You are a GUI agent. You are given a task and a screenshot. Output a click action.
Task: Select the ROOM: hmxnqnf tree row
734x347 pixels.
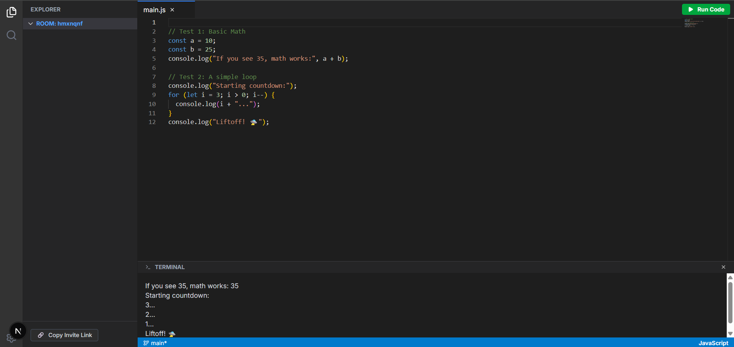click(x=80, y=24)
